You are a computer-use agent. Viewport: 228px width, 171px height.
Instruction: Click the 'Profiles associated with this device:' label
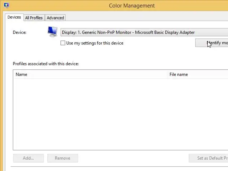(46, 64)
